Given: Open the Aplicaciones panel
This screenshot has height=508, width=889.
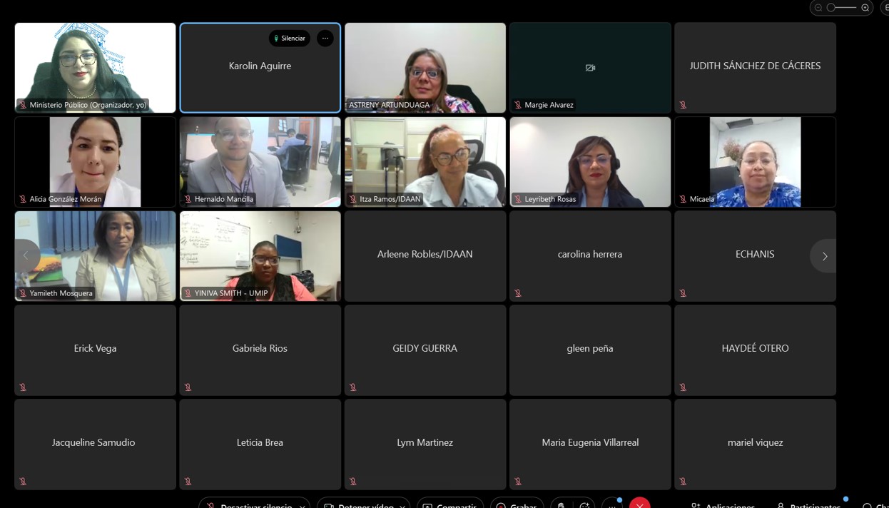Looking at the screenshot, I should coord(723,505).
